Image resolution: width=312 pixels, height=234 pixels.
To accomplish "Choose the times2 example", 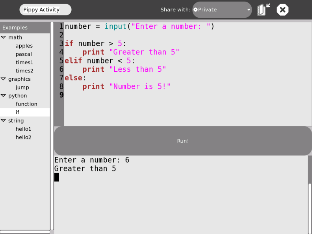I will [24, 71].
